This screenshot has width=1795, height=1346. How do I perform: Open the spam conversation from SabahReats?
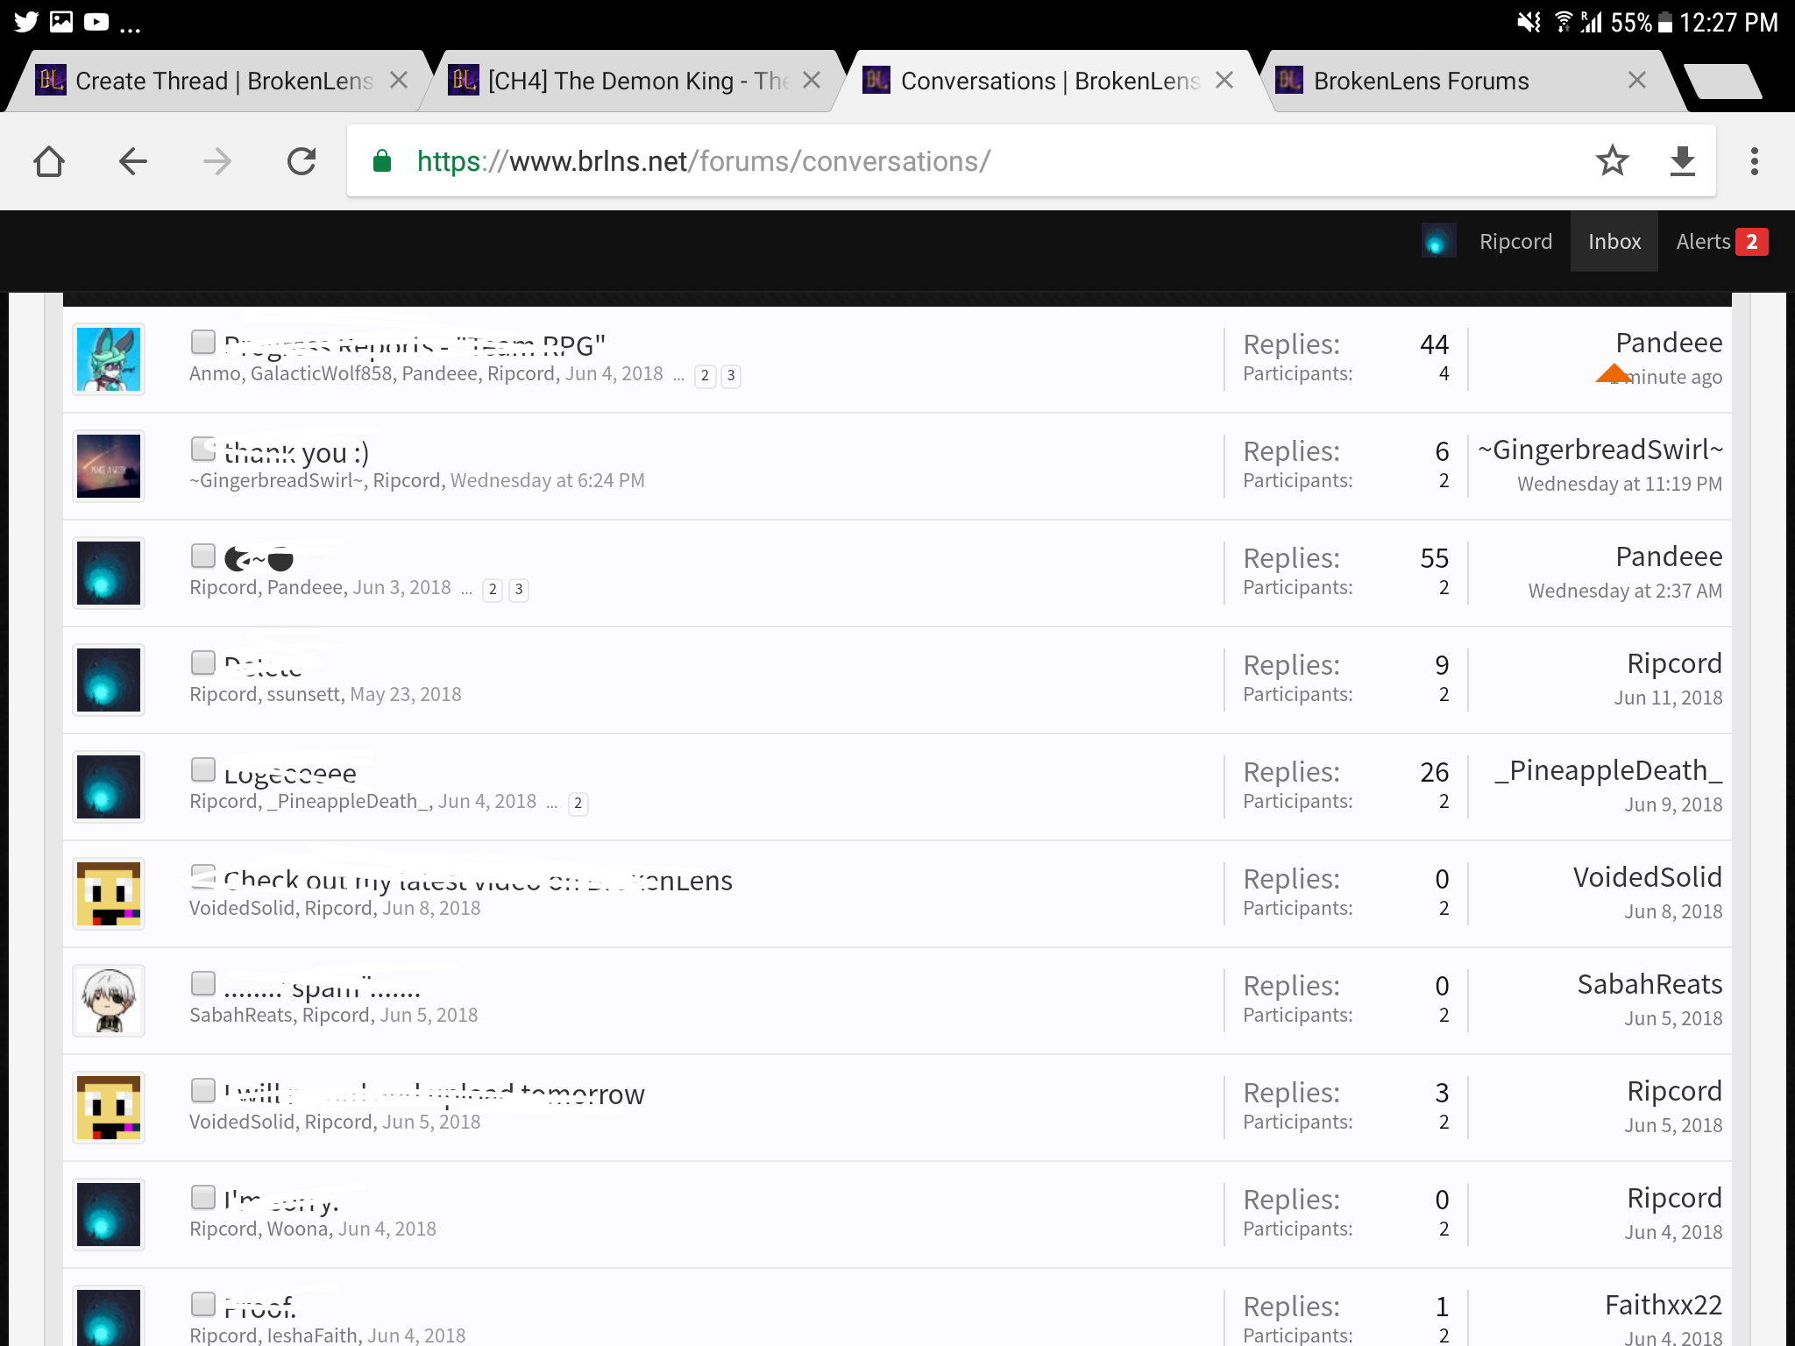point(322,988)
